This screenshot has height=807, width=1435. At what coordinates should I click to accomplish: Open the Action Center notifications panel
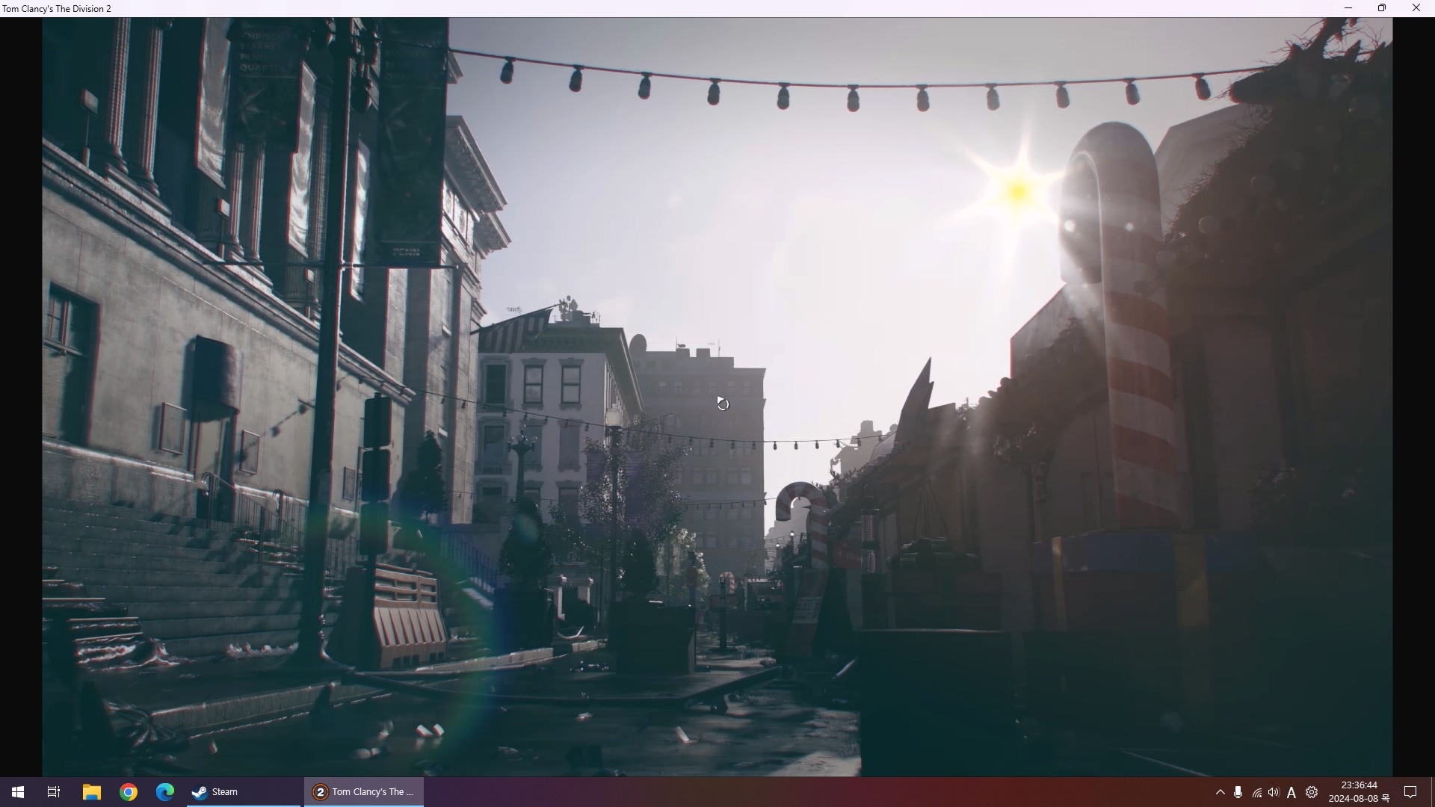coord(1410,793)
